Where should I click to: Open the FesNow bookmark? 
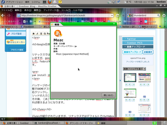pyautogui.click(x=150, y=21)
